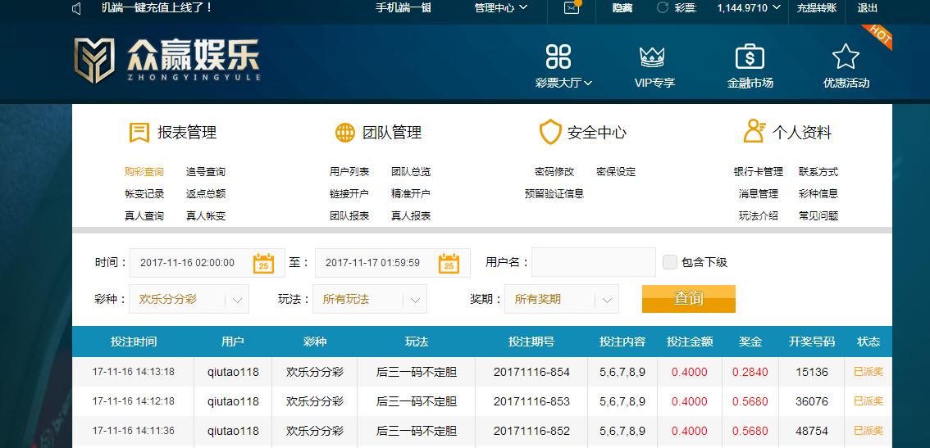Click the 投注金额 column header
930x448 pixels.
click(x=690, y=342)
